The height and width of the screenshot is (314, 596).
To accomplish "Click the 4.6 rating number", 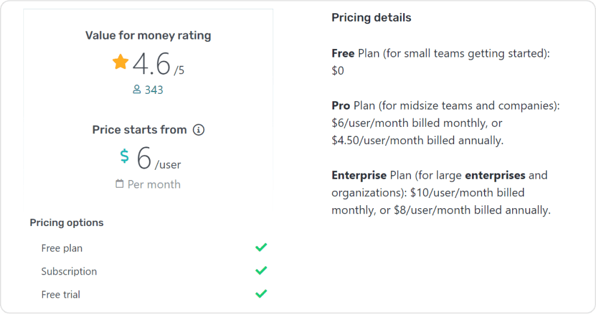I will [152, 63].
